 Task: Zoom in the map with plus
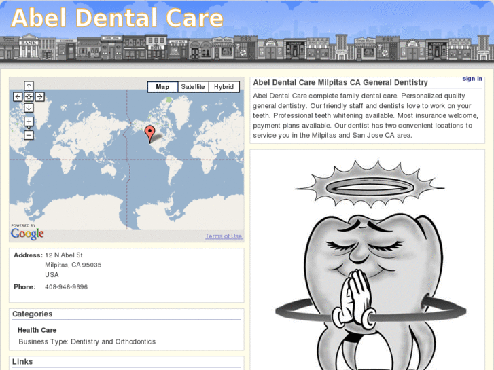click(29, 122)
